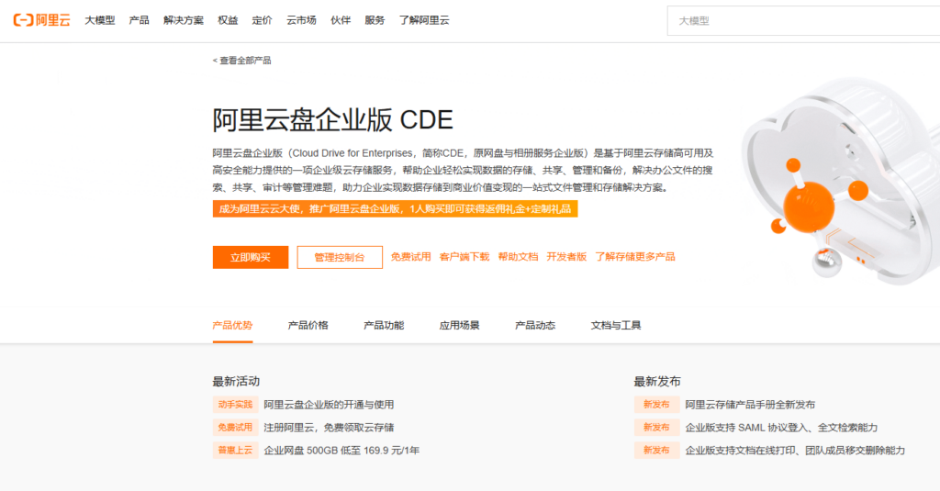This screenshot has height=491, width=940.
Task: Click the 最新活动 heading
Action: click(236, 381)
